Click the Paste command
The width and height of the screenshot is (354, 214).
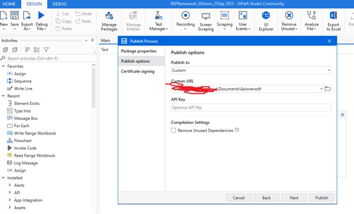coord(64,29)
